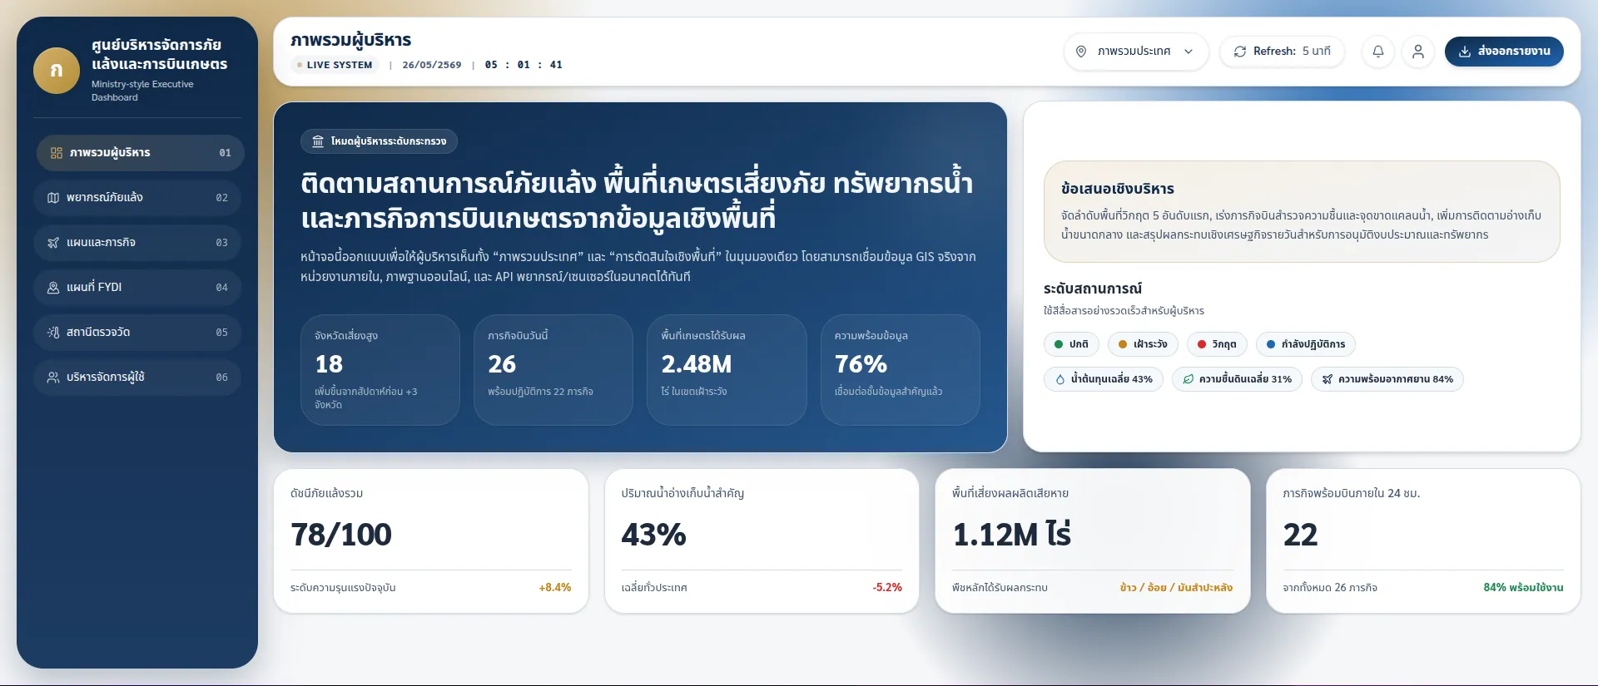This screenshot has height=686, width=1598.
Task: Click the ระดับสถานการณ์ heading
Action: (x=1093, y=289)
